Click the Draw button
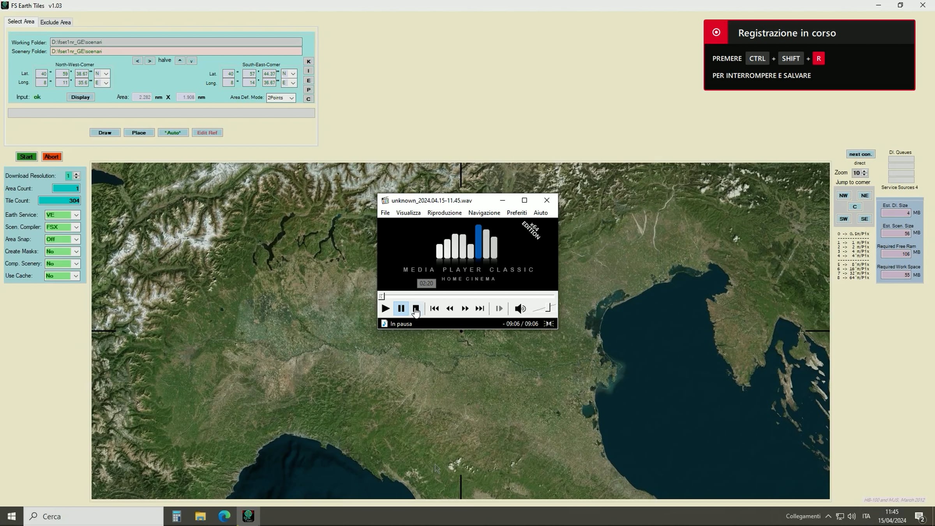The height and width of the screenshot is (526, 935). coord(105,133)
